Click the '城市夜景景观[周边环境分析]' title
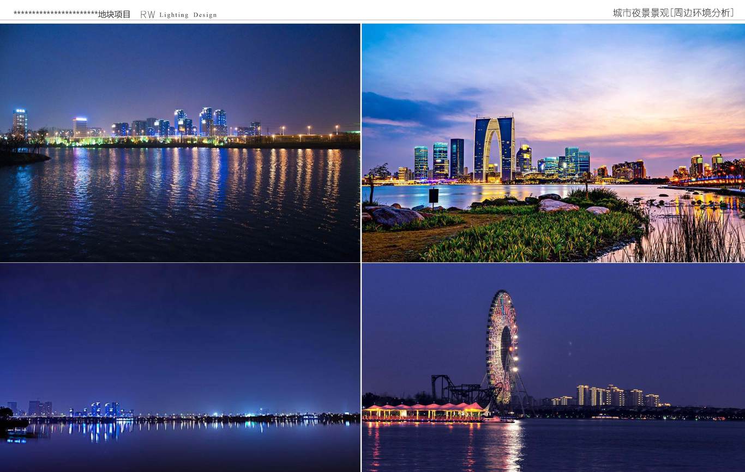Screen dimensions: 745x472 [673, 13]
